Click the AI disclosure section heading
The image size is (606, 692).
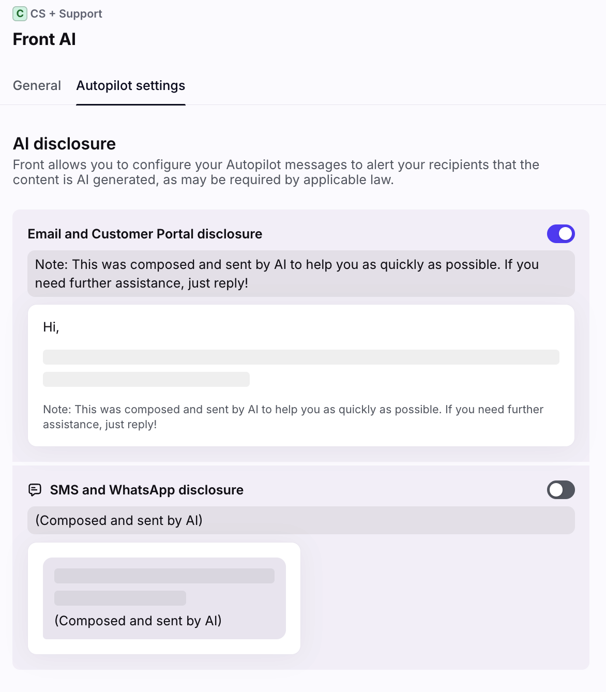64,144
